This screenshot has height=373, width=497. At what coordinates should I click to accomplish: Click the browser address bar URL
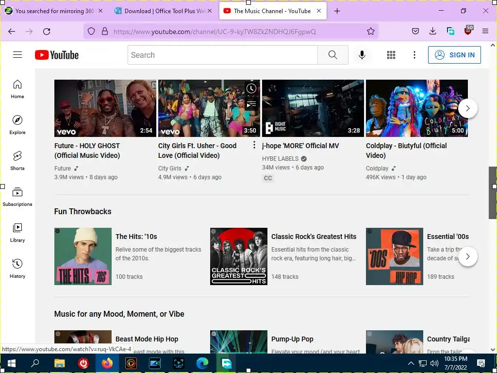coord(215,32)
